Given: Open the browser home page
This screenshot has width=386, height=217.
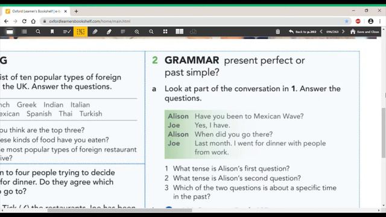Looking at the screenshot, I should tap(33, 22).
